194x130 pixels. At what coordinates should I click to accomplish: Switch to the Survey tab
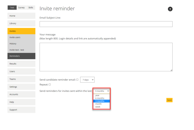pyautogui.click(x=21, y=8)
